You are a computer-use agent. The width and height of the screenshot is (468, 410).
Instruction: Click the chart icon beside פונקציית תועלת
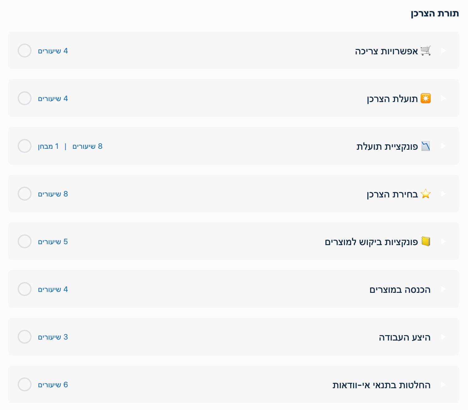click(426, 146)
